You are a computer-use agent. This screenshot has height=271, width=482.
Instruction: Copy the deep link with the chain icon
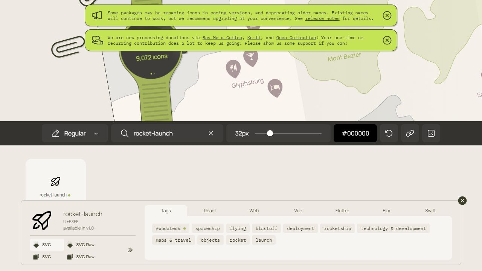click(410, 133)
